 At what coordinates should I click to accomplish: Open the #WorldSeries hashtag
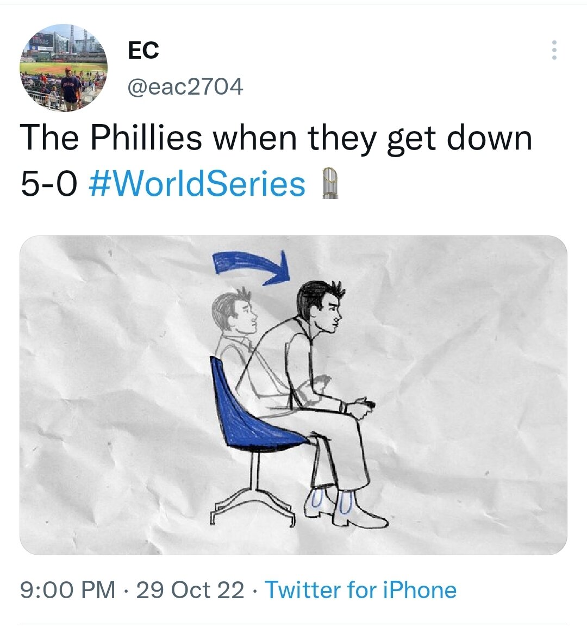tap(197, 184)
